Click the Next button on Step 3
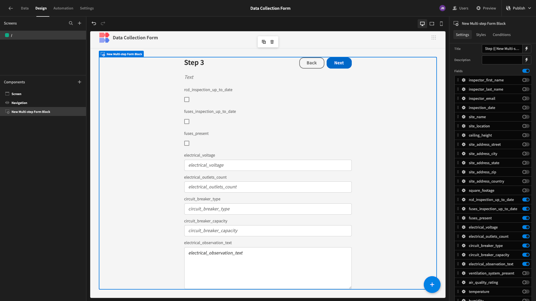 [339, 62]
